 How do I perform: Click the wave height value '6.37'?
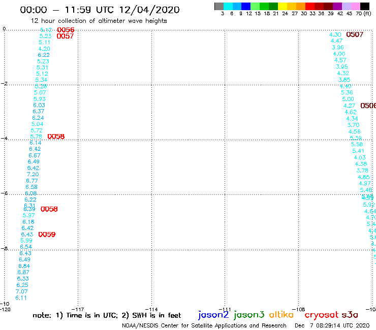[39, 111]
